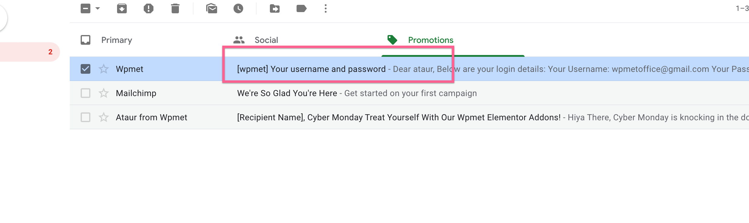Screen dimensions: 749x223
Task: Expand the select-all dropdown arrow
Action: (x=98, y=8)
